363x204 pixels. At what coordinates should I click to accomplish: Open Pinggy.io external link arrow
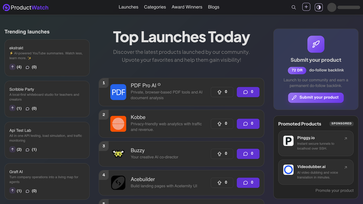click(346, 139)
